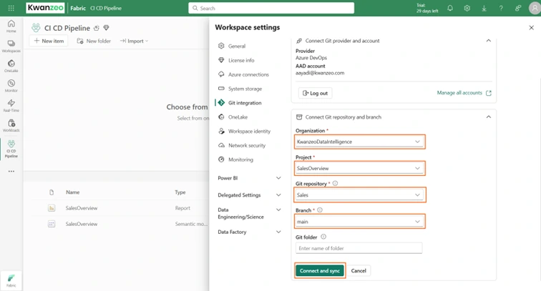The width and height of the screenshot is (541, 291).
Task: Click Fabric label in top bar
Action: [x=78, y=9]
